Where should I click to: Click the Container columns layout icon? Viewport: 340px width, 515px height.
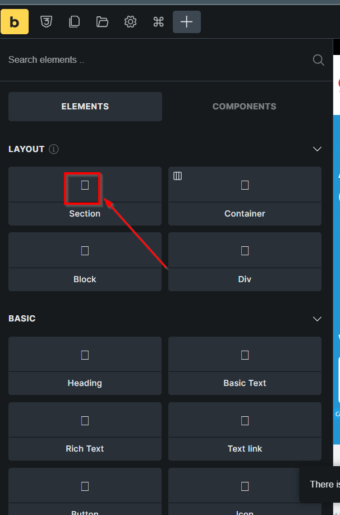pyautogui.click(x=177, y=176)
